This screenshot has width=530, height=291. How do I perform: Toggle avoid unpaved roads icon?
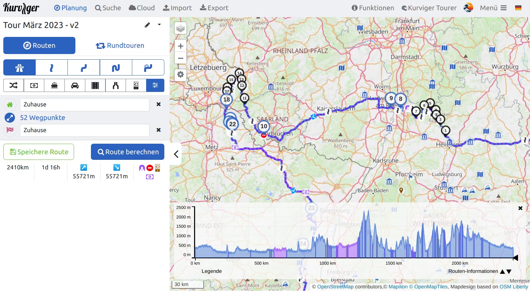click(x=136, y=85)
